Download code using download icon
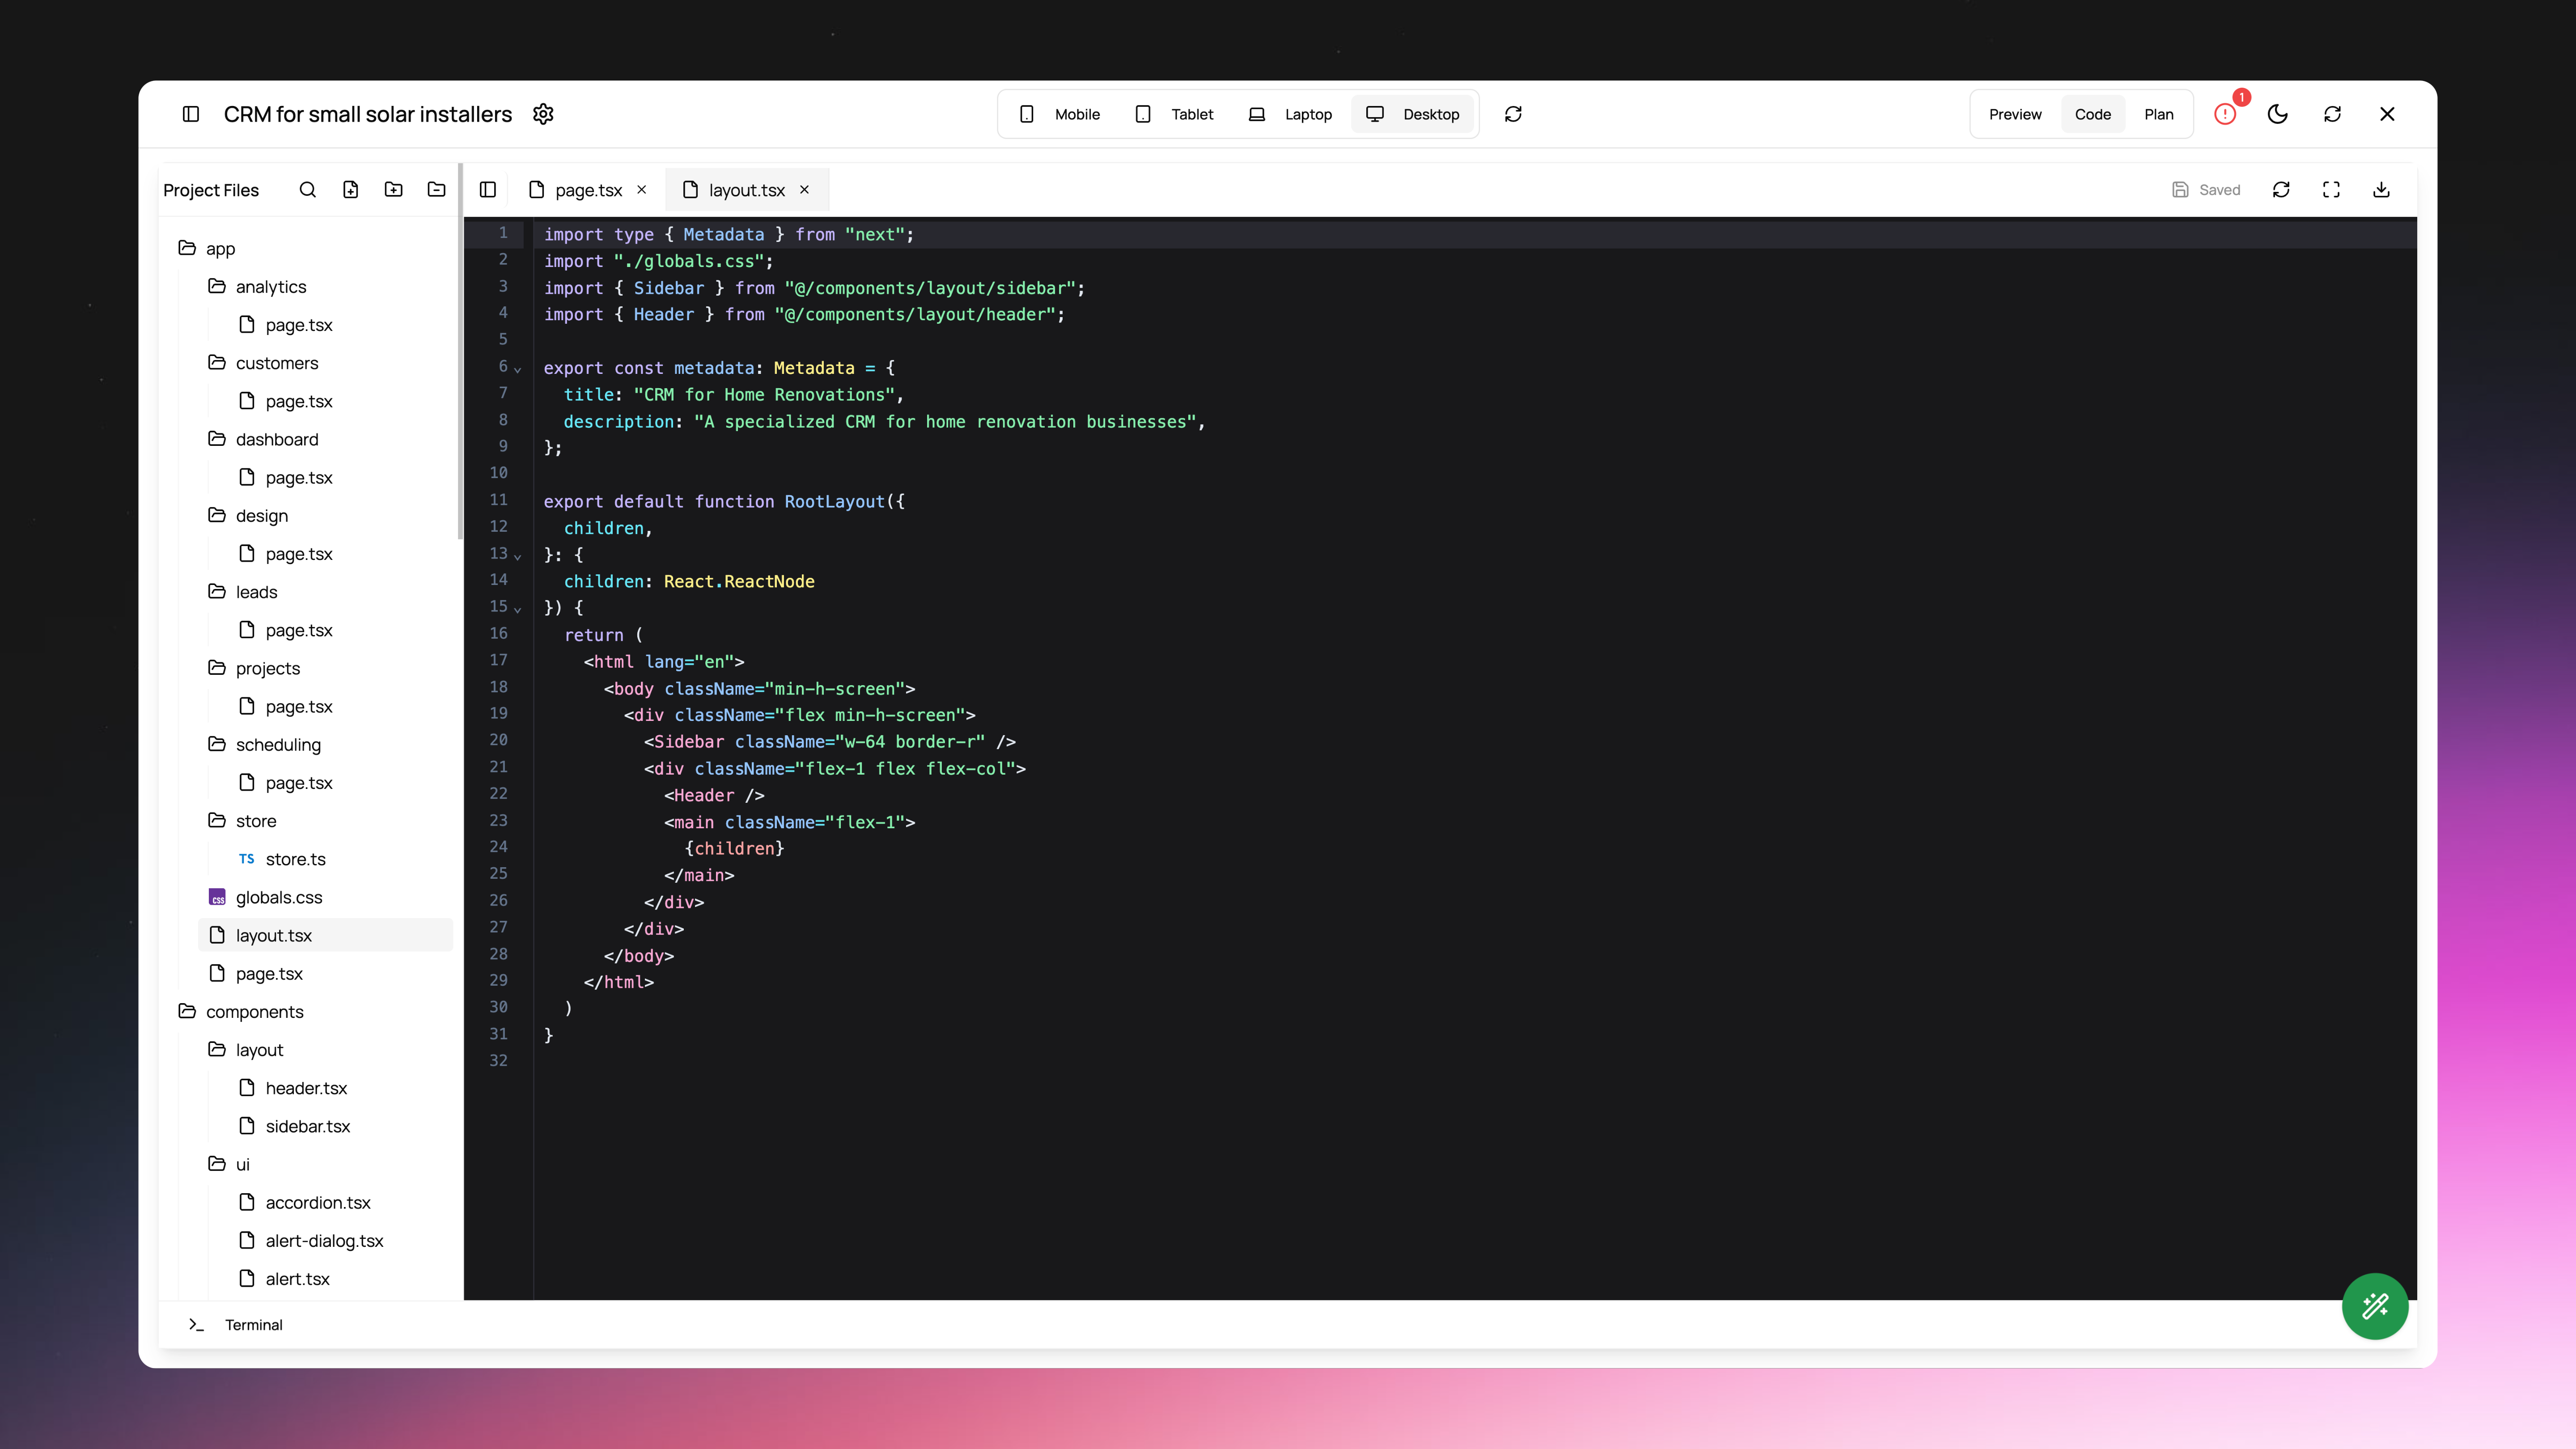Screen dimensions: 2576x1449 [2381, 190]
